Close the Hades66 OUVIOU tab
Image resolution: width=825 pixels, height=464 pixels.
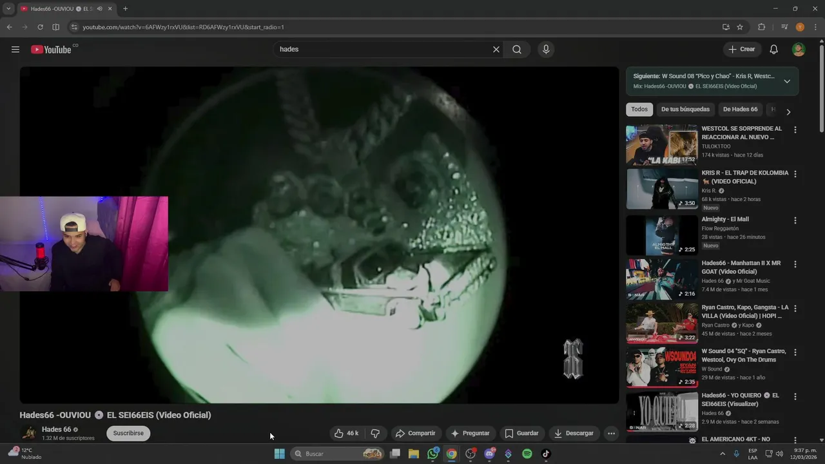point(110,9)
